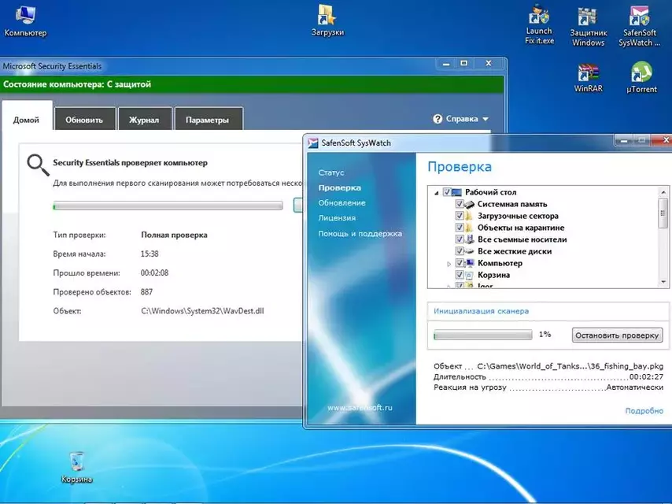The image size is (672, 504).
Task: Click scroll-up arrow in scan tree list
Action: (x=663, y=192)
